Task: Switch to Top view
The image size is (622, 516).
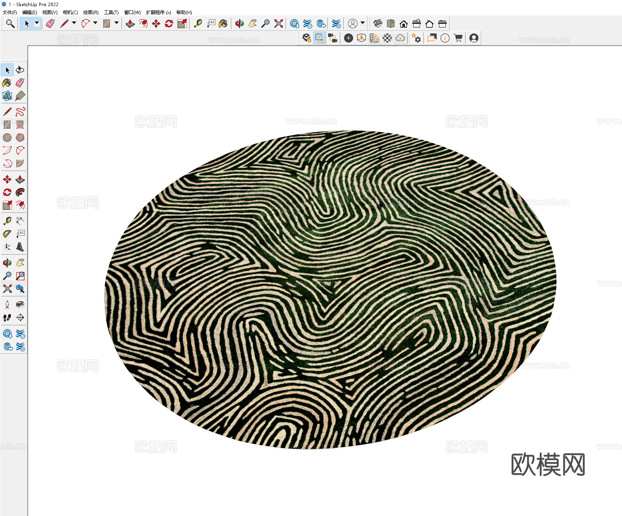Action: [x=391, y=24]
